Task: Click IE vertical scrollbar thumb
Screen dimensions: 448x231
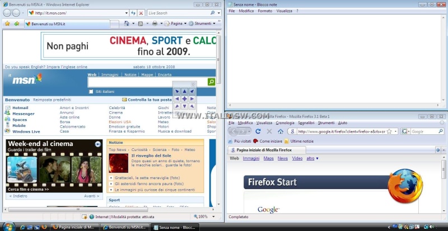Action: click(x=218, y=59)
